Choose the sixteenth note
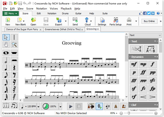The image size is (164, 117). coord(6,82)
